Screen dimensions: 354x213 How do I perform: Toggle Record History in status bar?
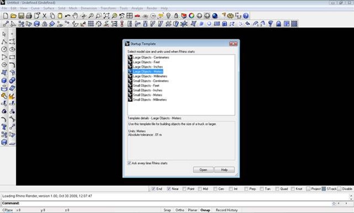(x=227, y=210)
